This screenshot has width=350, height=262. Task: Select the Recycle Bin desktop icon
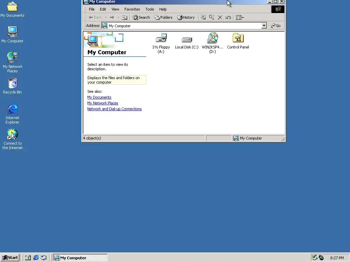coord(12,86)
